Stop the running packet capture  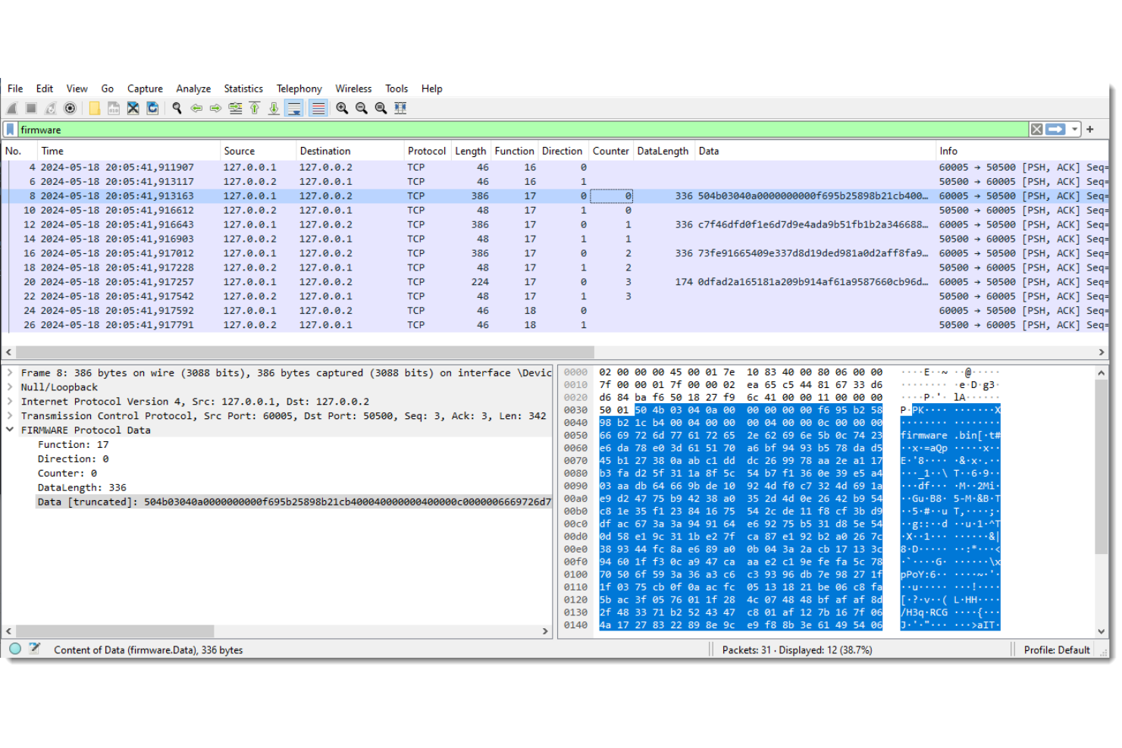31,108
